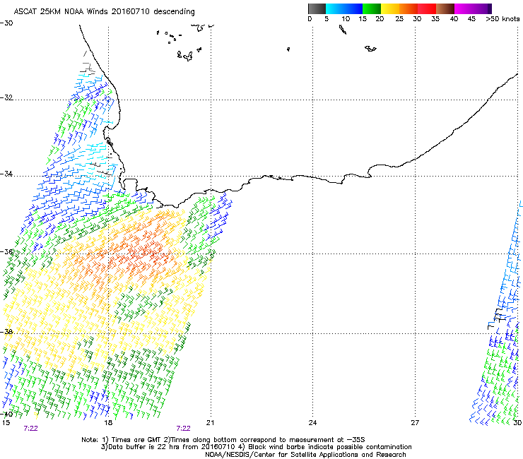This screenshot has height=459, width=523.
Task: Click the title text 'ASCAT 25KM NOAA Winds 20160710 descending'
Action: [x=104, y=12]
